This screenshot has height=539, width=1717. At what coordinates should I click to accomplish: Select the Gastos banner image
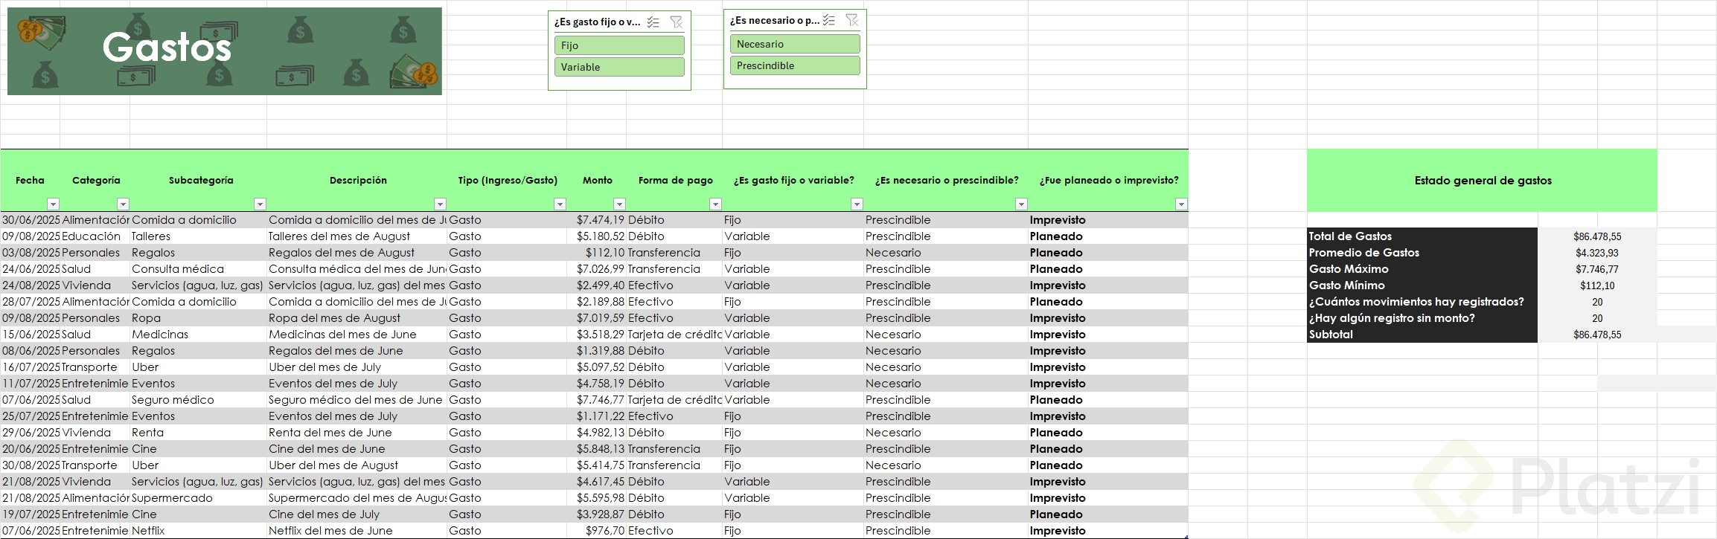[225, 51]
